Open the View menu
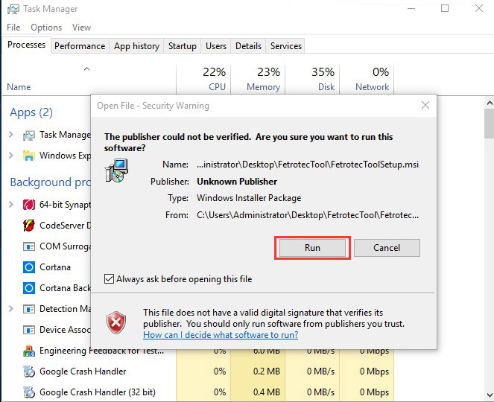The height and width of the screenshot is (402, 494). (x=82, y=28)
